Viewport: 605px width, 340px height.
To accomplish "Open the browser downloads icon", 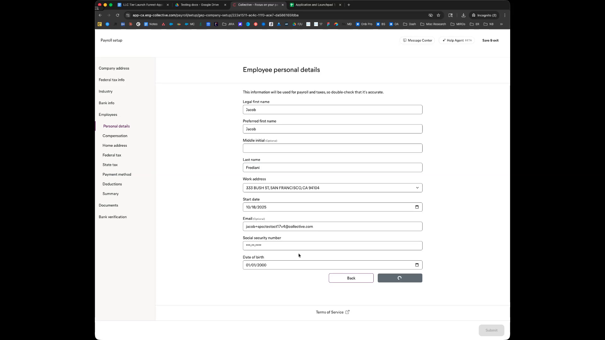I will click(x=463, y=15).
